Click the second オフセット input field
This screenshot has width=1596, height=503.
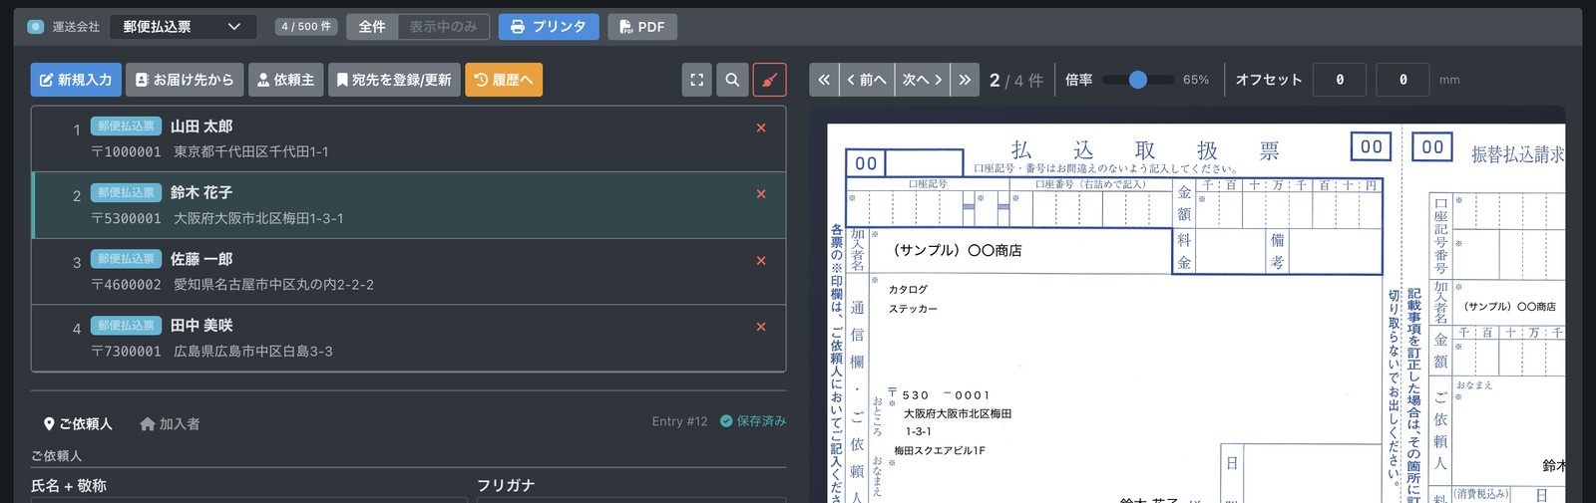point(1402,80)
